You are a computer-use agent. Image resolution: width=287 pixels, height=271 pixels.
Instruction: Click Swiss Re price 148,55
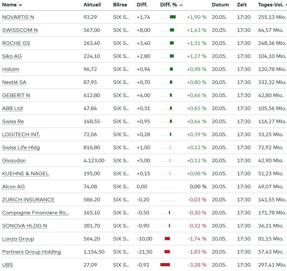pos(92,121)
